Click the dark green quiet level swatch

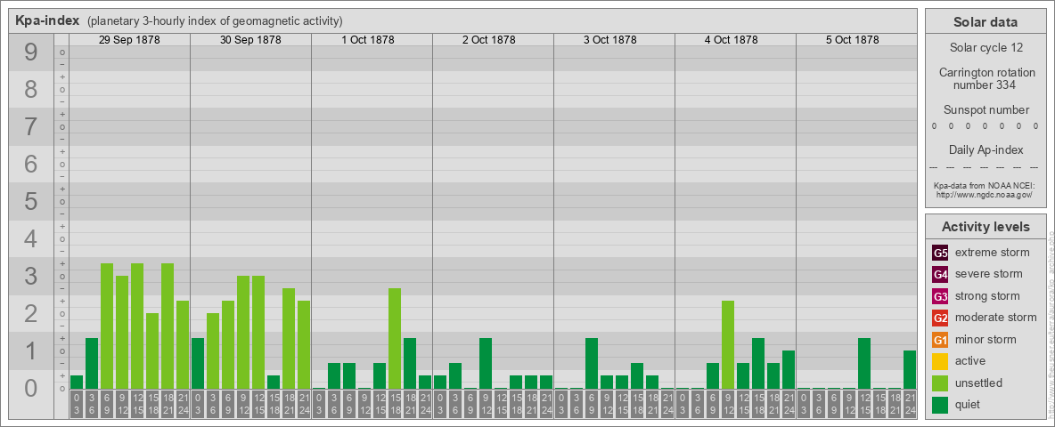[x=940, y=405]
